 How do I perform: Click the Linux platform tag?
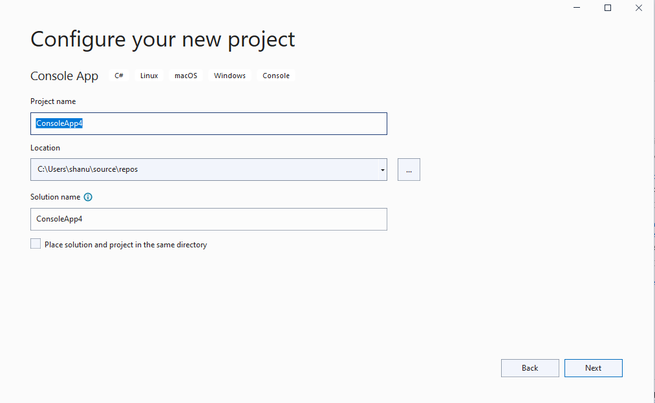[149, 76]
